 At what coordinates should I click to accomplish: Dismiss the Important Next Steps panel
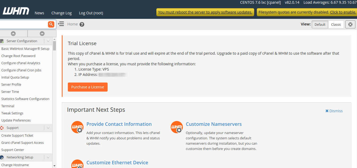(x=334, y=111)
